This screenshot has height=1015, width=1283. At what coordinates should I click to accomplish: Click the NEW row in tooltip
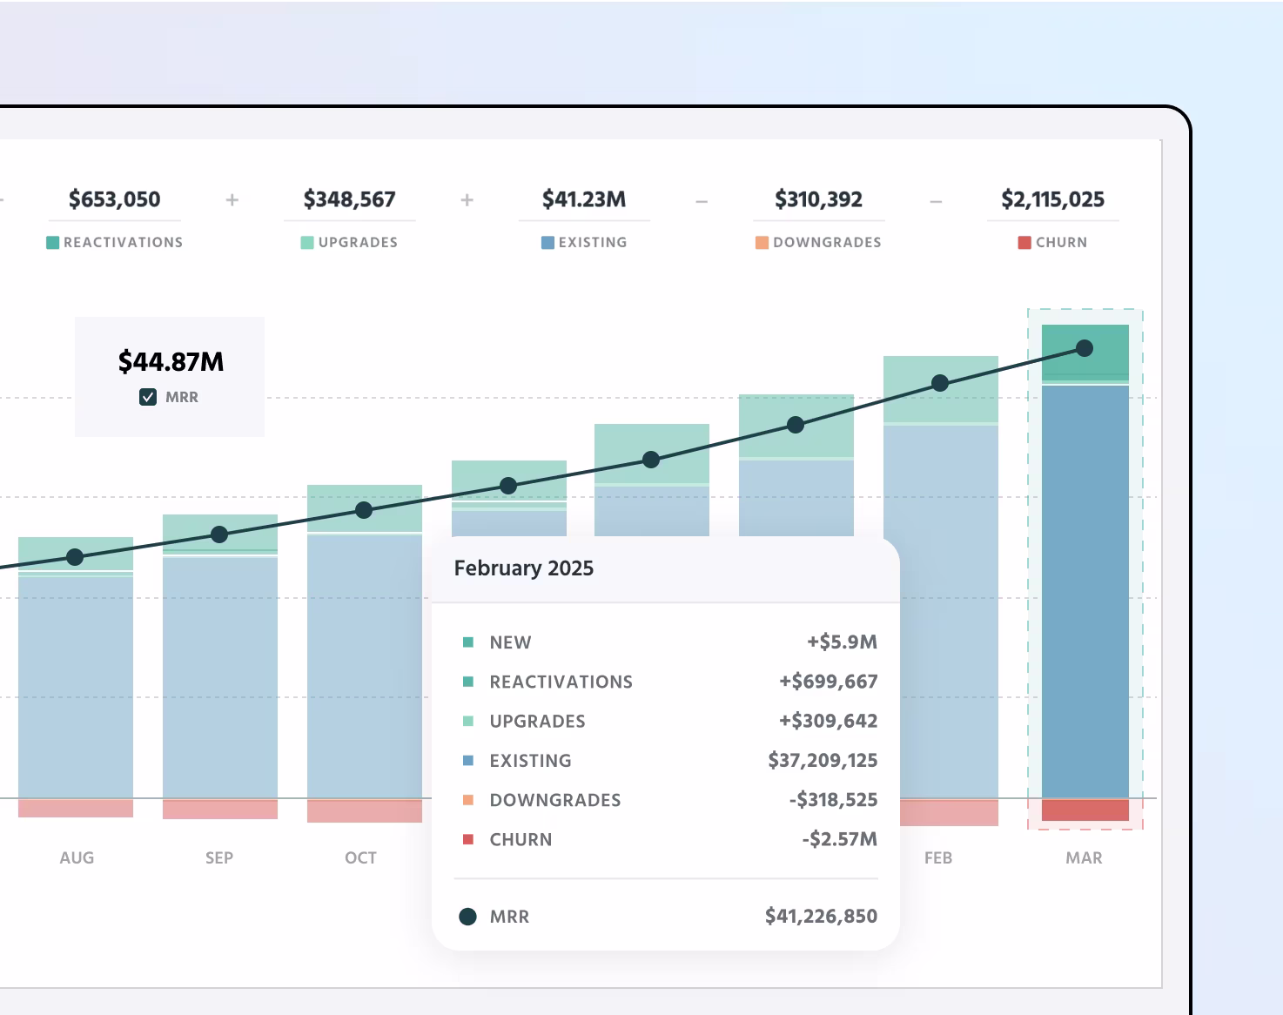[669, 642]
